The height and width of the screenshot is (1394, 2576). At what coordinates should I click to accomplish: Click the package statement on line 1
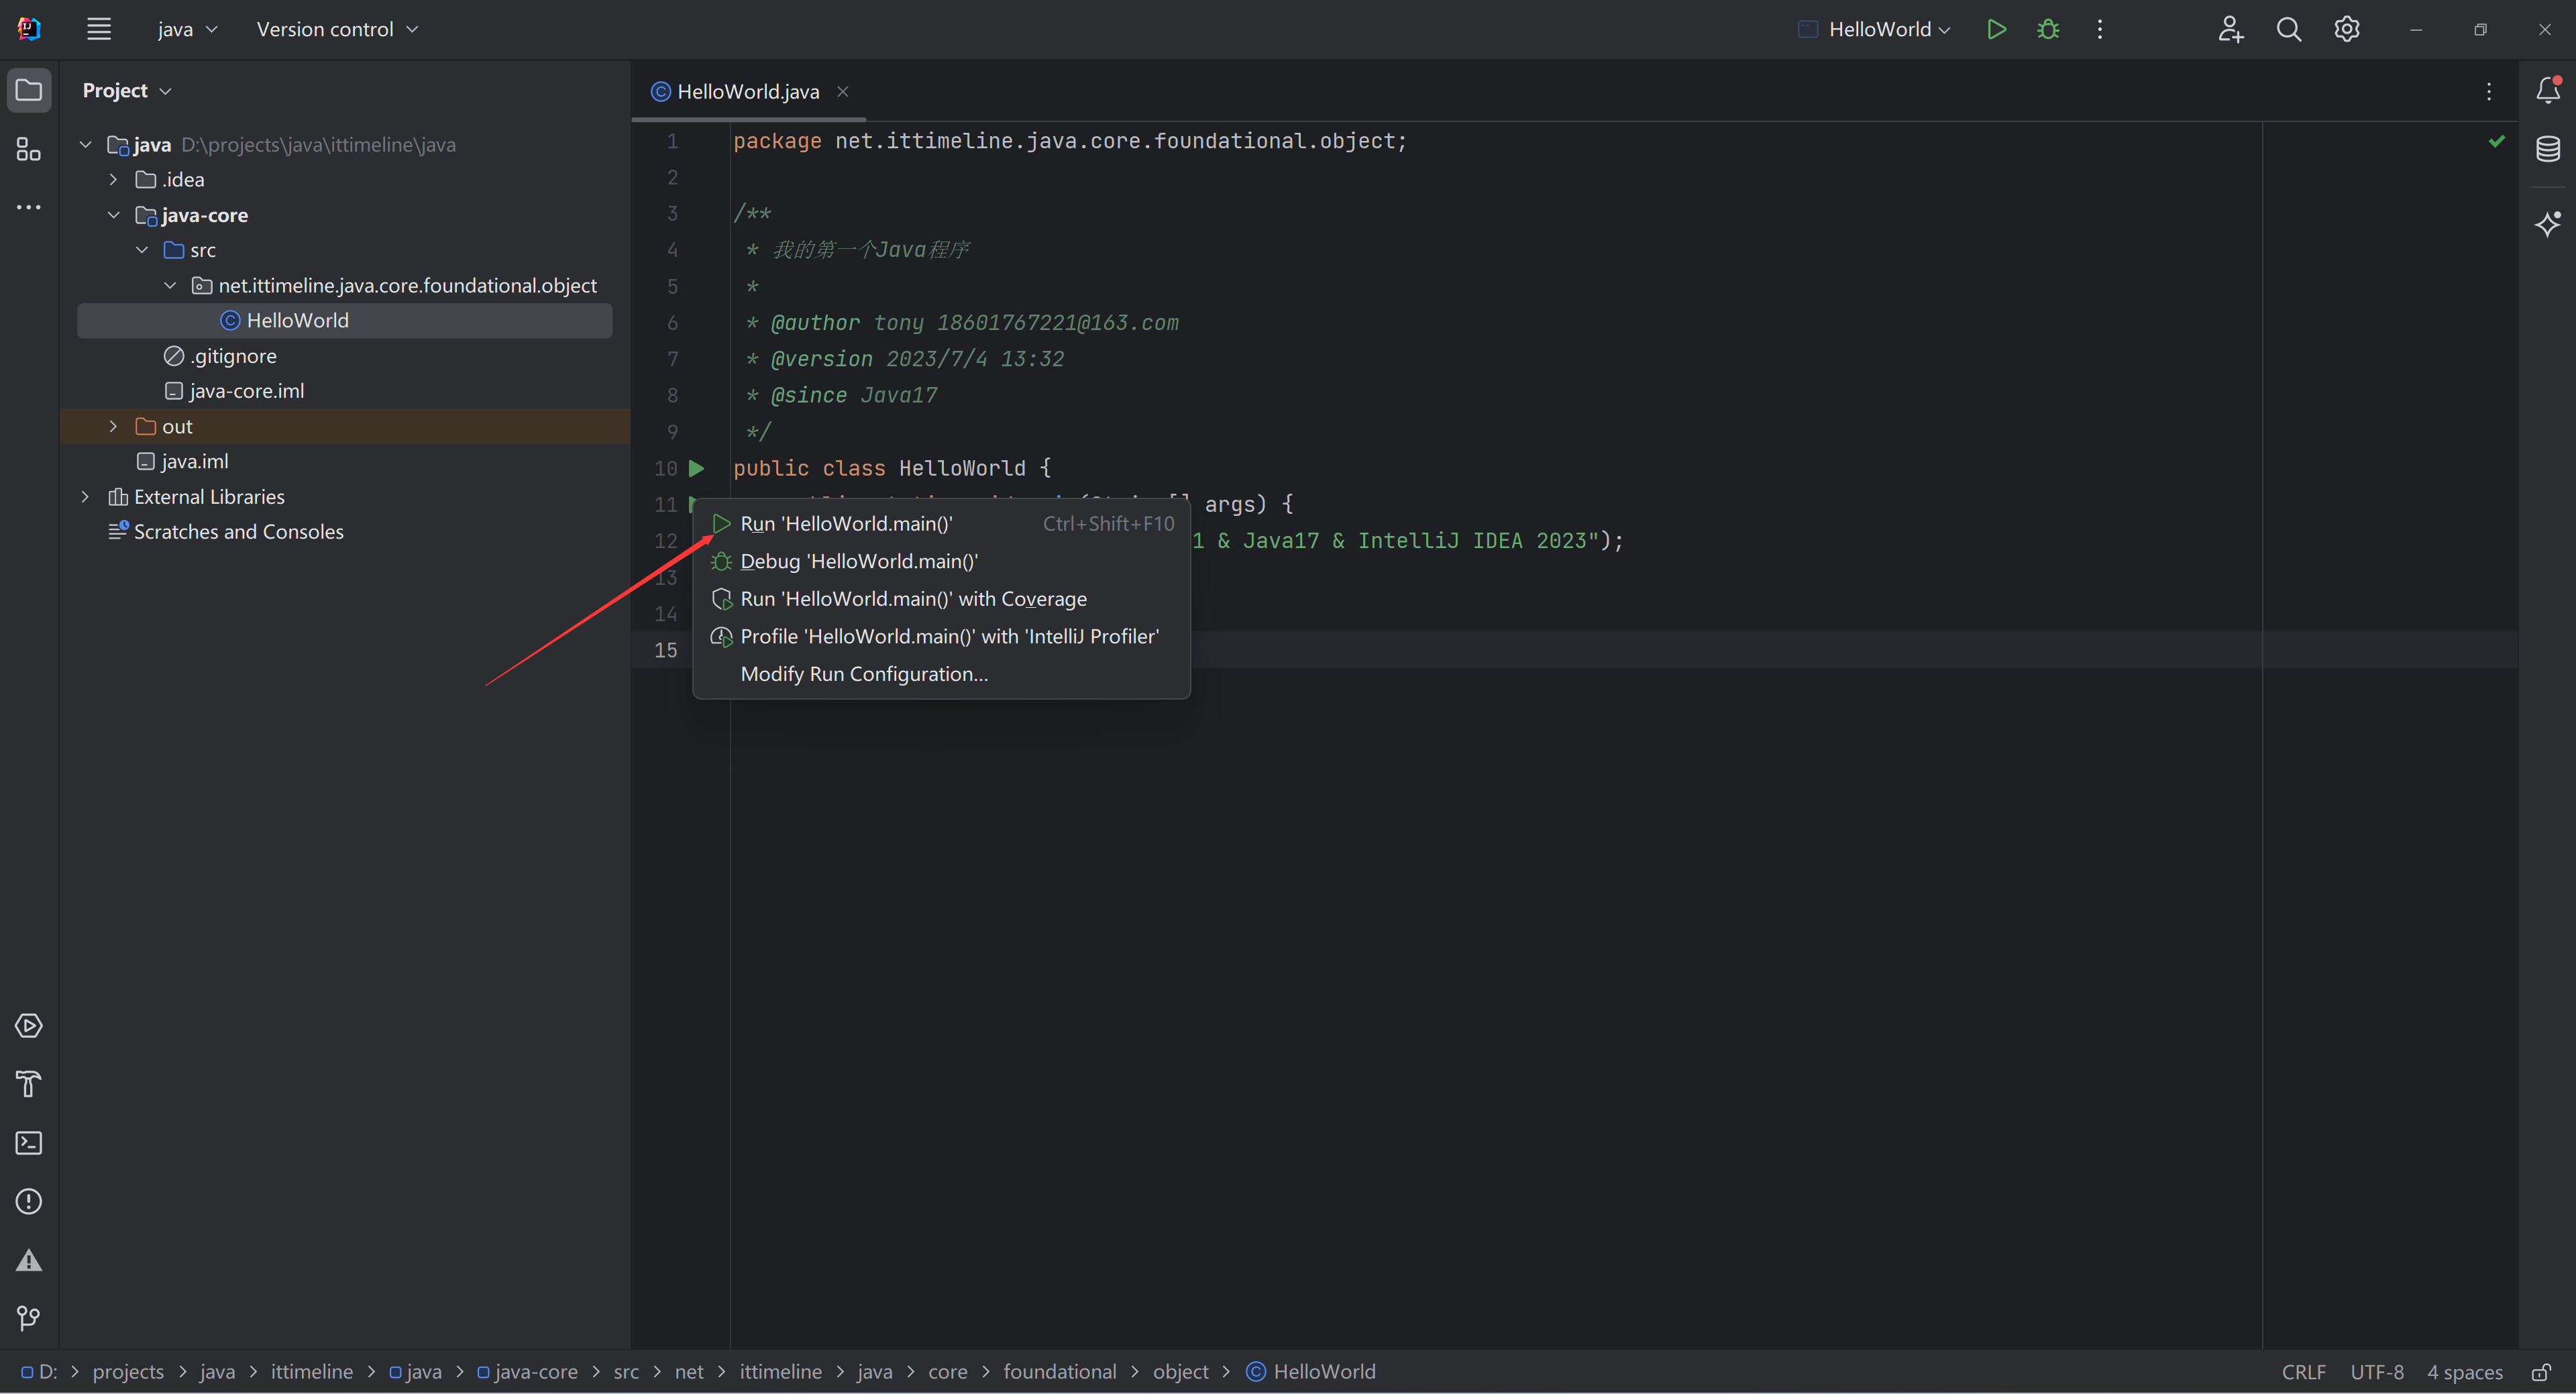point(1070,141)
